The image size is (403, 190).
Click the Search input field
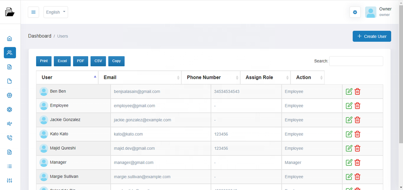point(356,61)
